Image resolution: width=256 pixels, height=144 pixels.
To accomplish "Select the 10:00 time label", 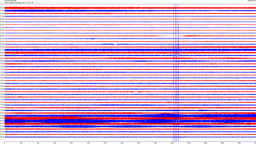I will coord(2,64).
